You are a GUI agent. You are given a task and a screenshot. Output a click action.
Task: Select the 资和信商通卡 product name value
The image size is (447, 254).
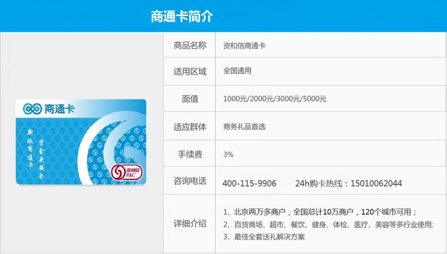coord(244,46)
